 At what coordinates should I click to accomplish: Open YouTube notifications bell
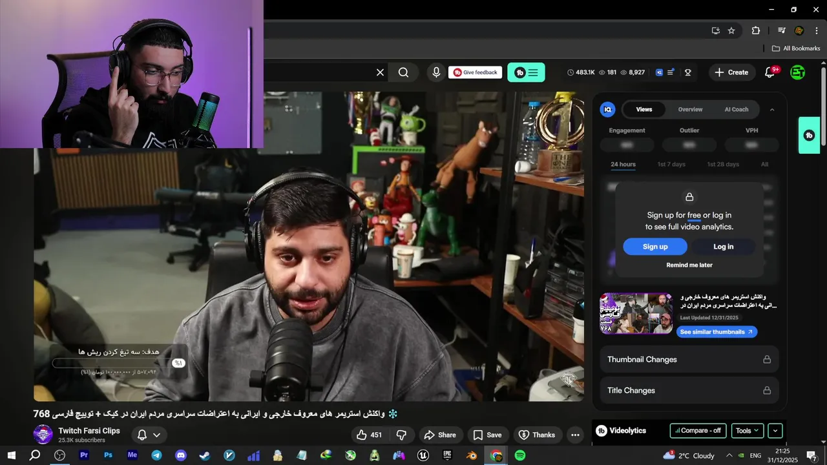[769, 72]
